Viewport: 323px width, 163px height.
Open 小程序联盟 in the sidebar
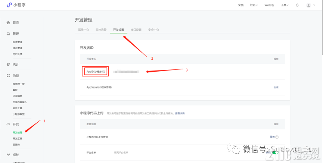19,114
